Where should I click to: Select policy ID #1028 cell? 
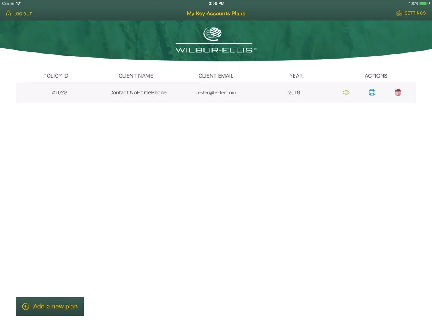pyautogui.click(x=59, y=92)
